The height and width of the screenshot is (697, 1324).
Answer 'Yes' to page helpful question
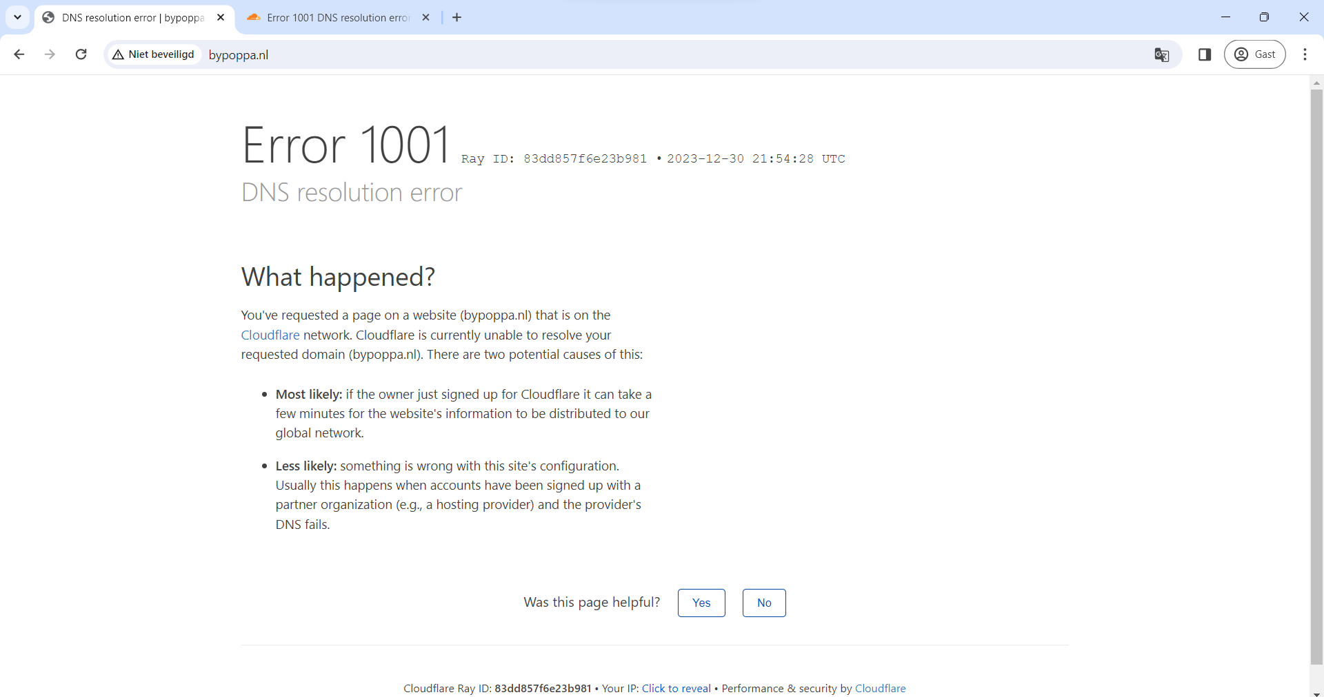point(701,603)
